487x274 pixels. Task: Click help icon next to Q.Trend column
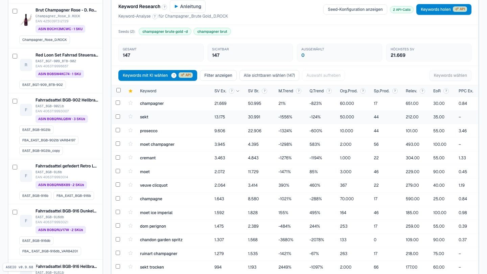329,91
